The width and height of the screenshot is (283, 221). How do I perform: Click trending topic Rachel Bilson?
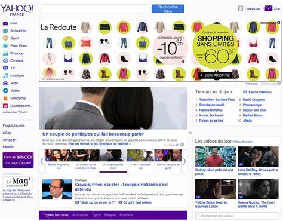click(x=253, y=115)
